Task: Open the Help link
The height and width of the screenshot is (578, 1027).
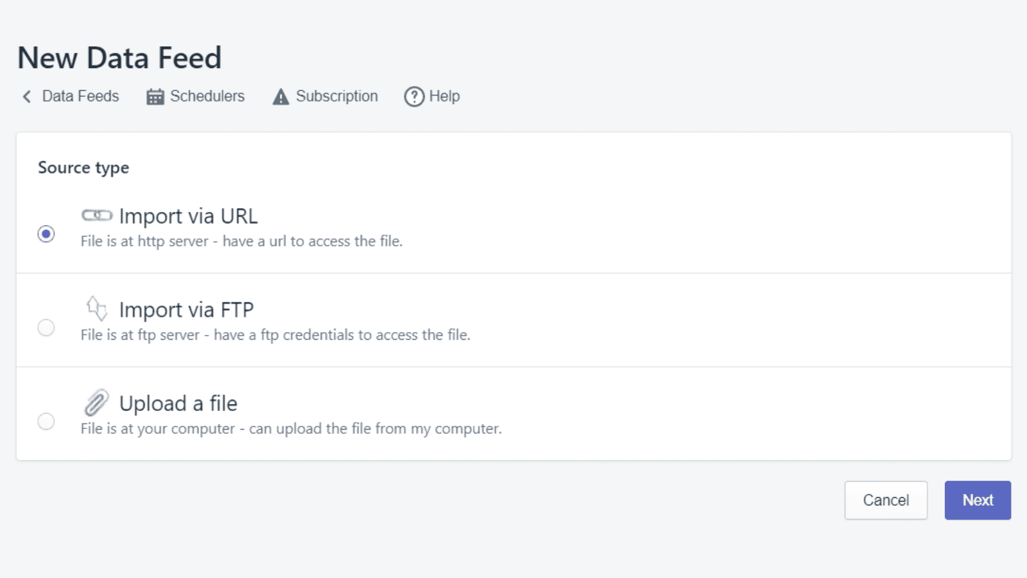Action: [444, 96]
